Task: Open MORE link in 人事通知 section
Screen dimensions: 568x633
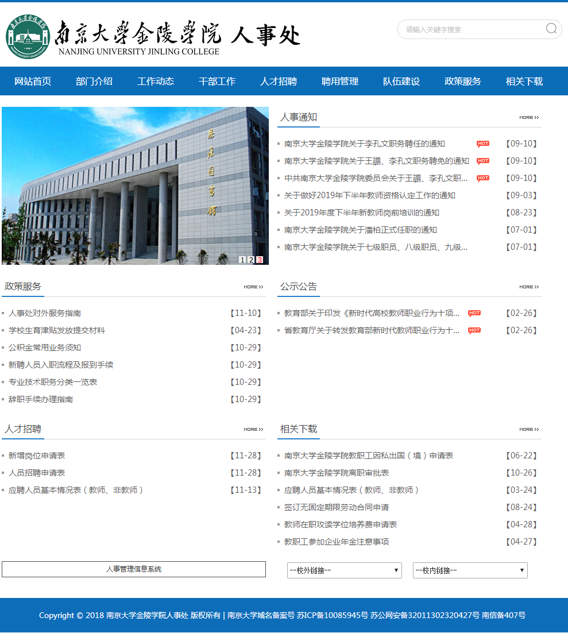Action: tap(528, 118)
